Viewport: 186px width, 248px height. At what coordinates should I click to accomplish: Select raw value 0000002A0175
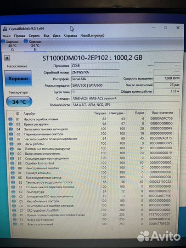(161, 138)
